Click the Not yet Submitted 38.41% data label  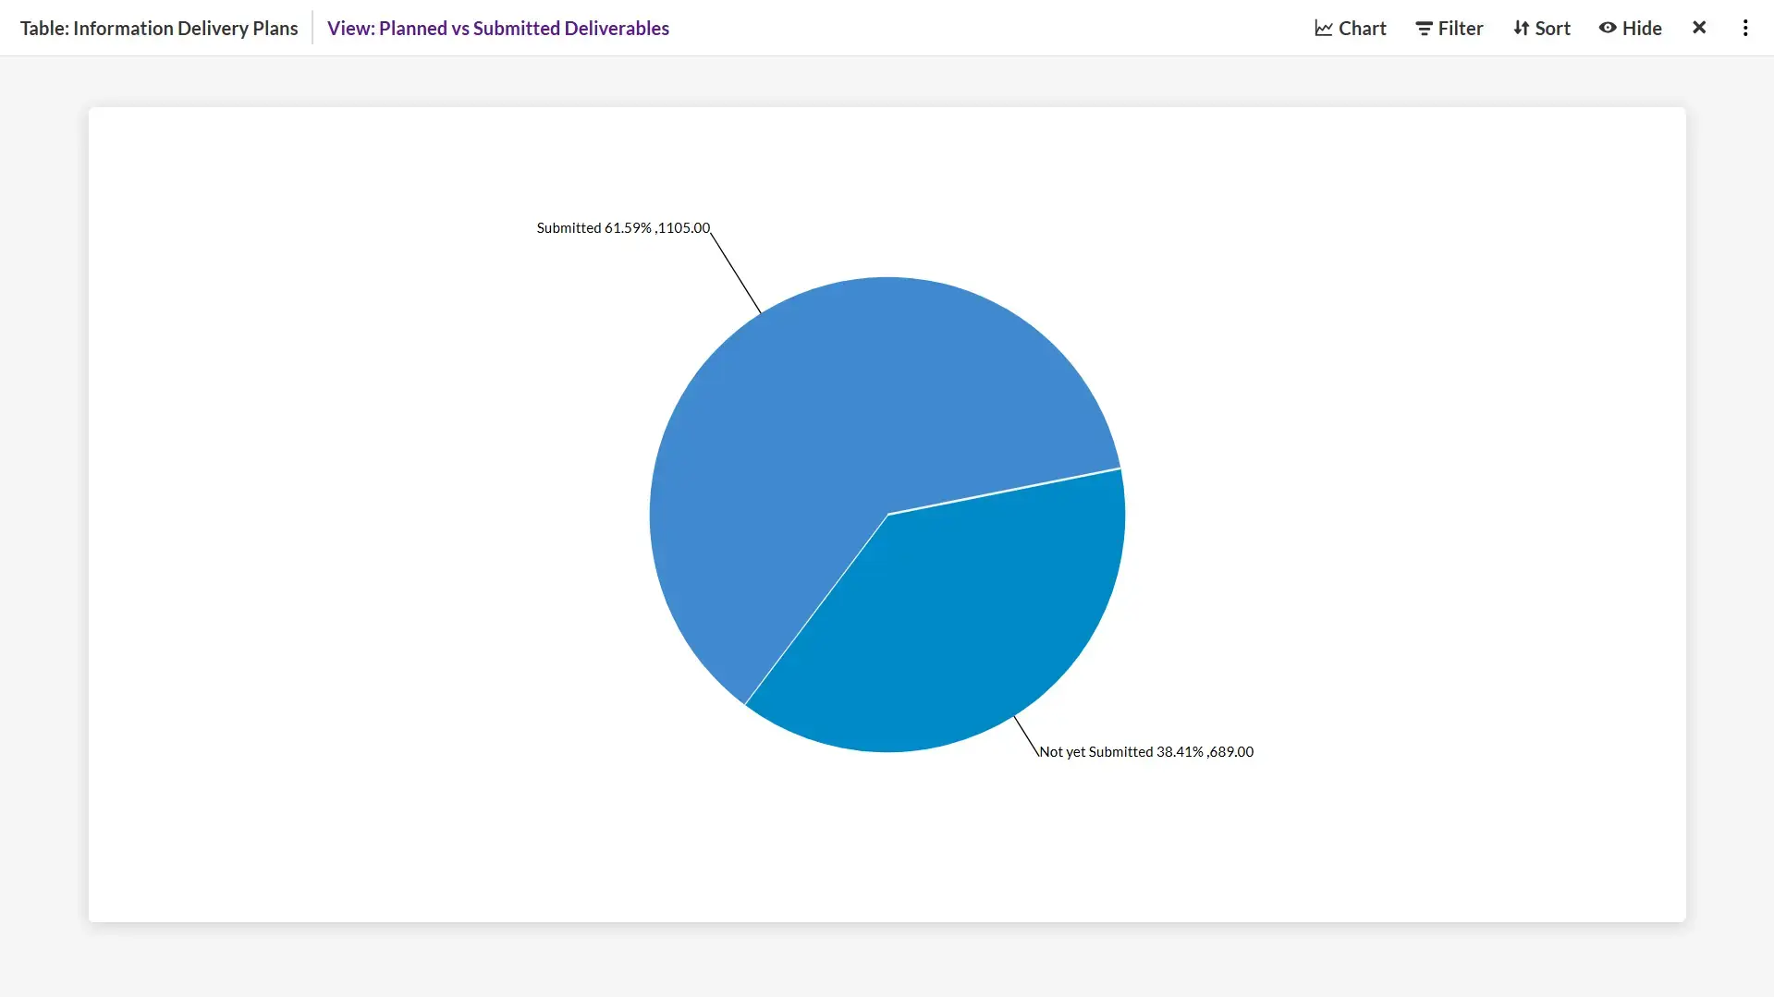pyautogui.click(x=1145, y=751)
